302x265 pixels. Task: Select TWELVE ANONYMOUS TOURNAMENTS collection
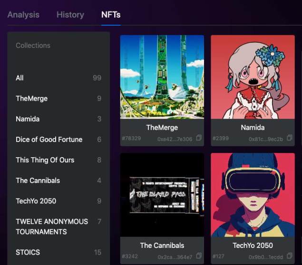point(58,227)
